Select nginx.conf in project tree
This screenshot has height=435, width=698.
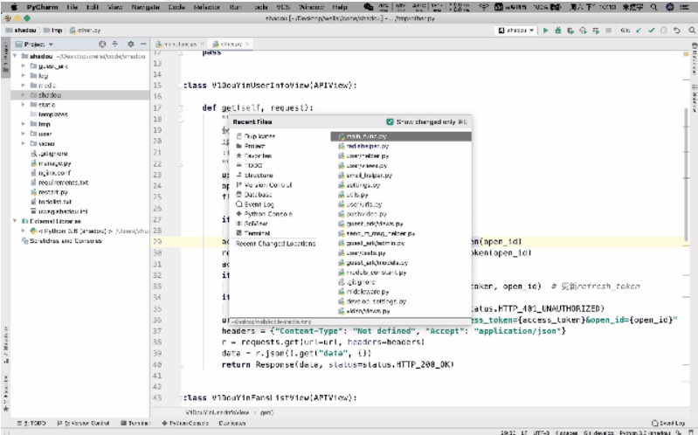pos(54,173)
